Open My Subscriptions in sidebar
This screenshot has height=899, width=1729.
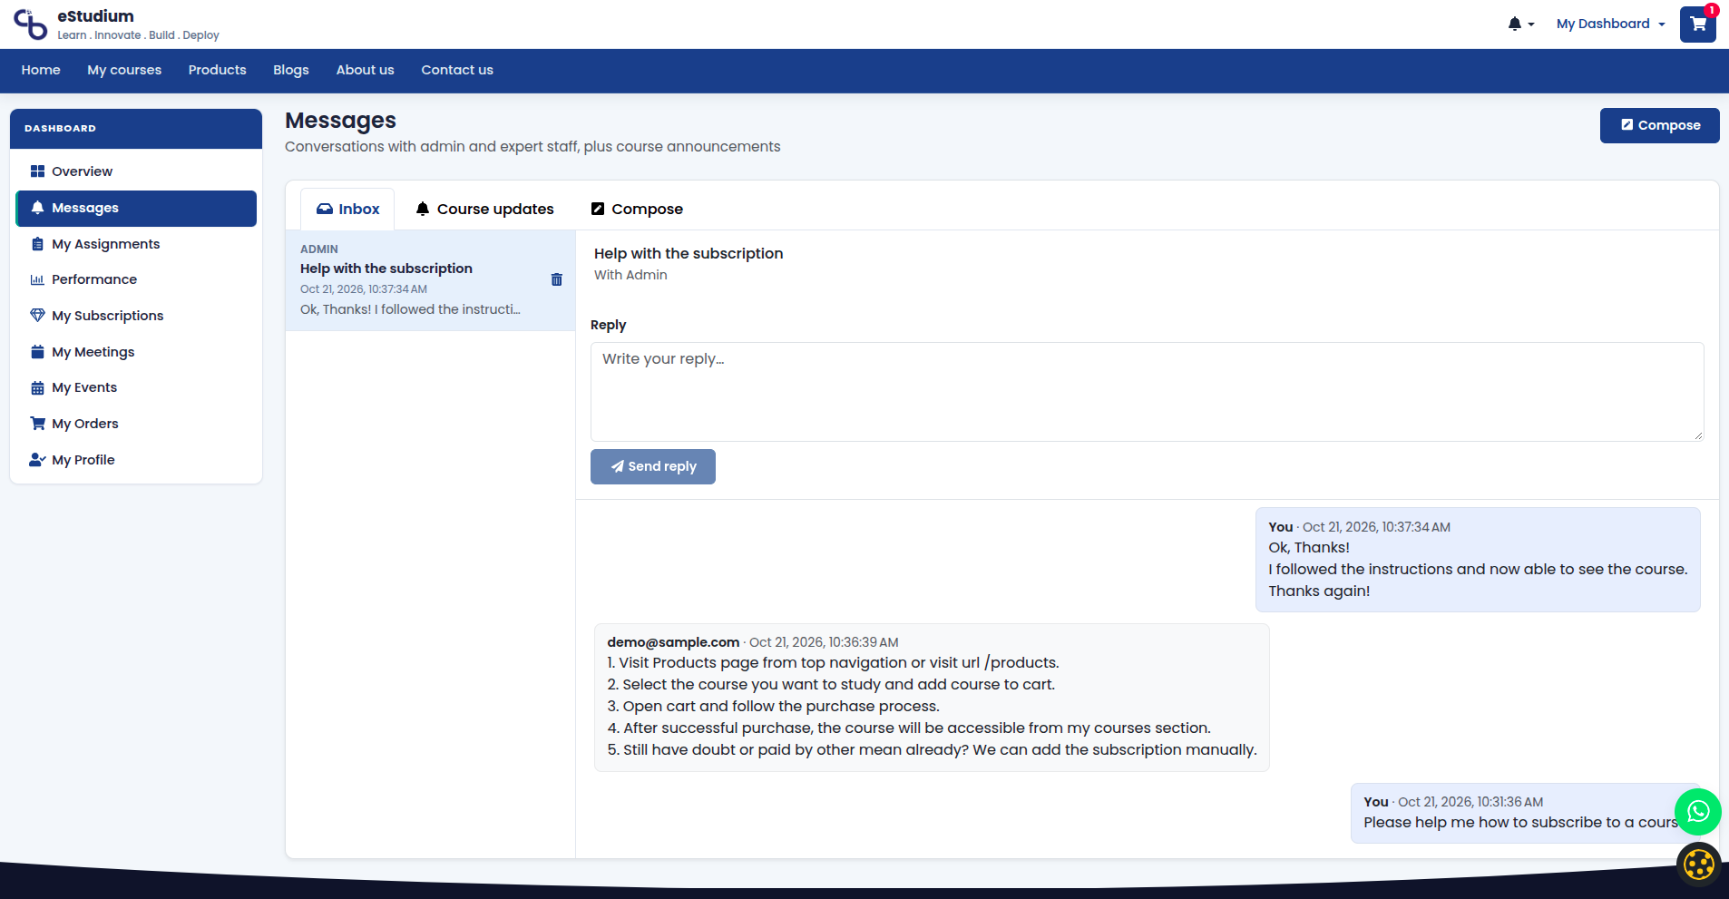pos(136,316)
